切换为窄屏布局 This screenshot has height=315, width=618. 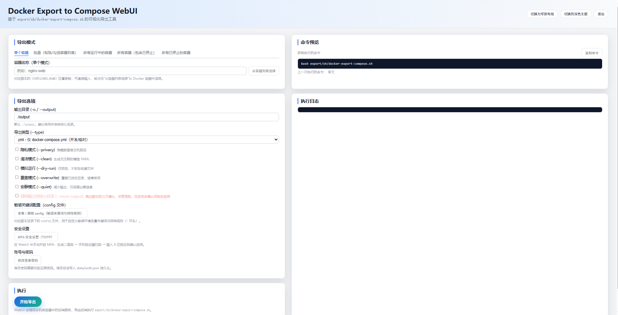542,14
